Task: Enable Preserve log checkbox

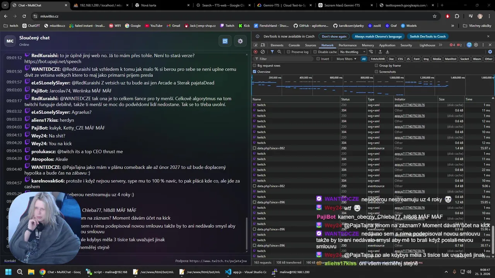Action: pos(288,52)
